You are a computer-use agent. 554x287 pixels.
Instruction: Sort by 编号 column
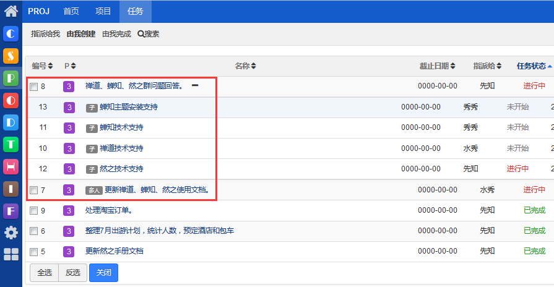42,66
